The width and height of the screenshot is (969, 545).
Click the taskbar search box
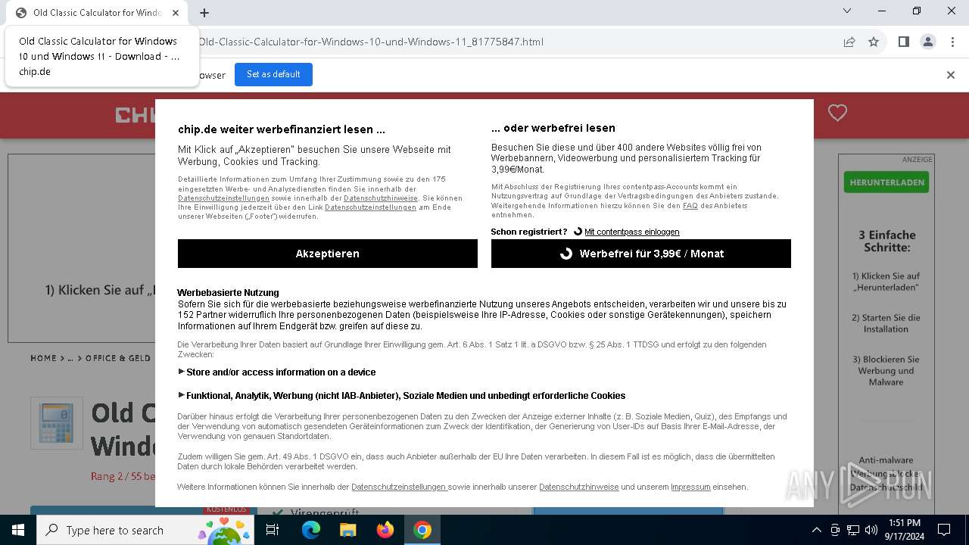coord(147,530)
